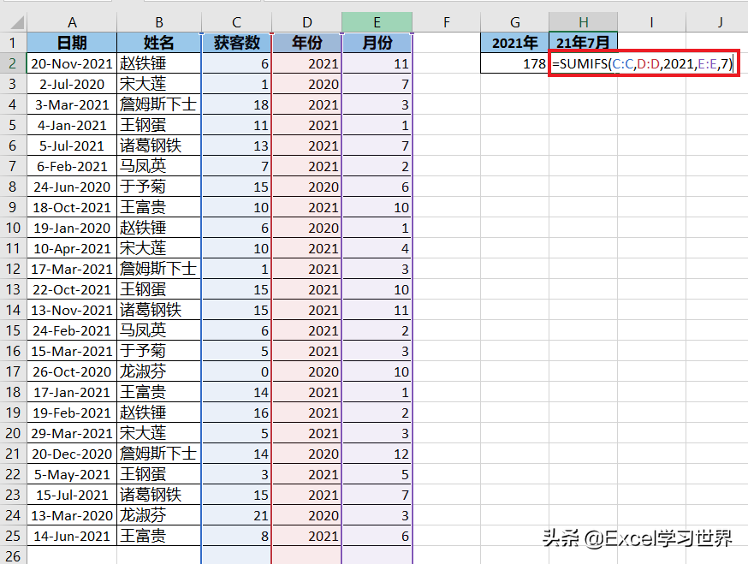Select row 13 header
This screenshot has height=564, width=748.
(x=14, y=289)
